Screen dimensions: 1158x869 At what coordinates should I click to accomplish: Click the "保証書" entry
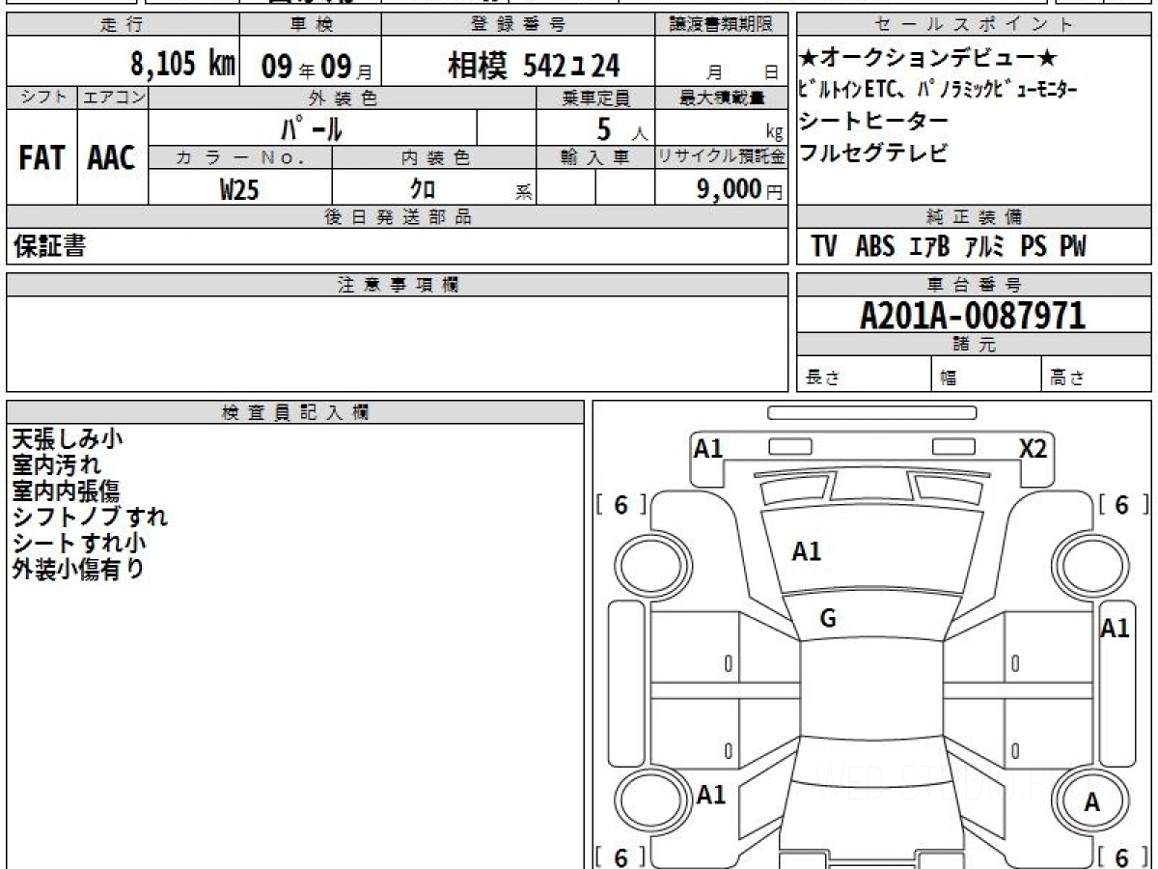pos(49,246)
